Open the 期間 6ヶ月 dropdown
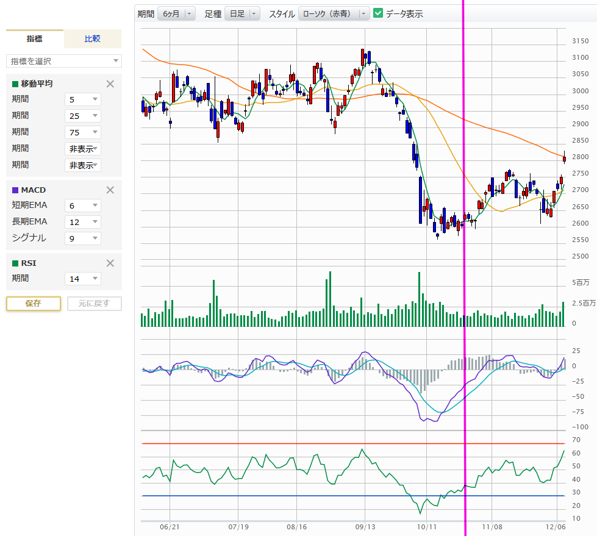This screenshot has width=597, height=536. pyautogui.click(x=176, y=13)
